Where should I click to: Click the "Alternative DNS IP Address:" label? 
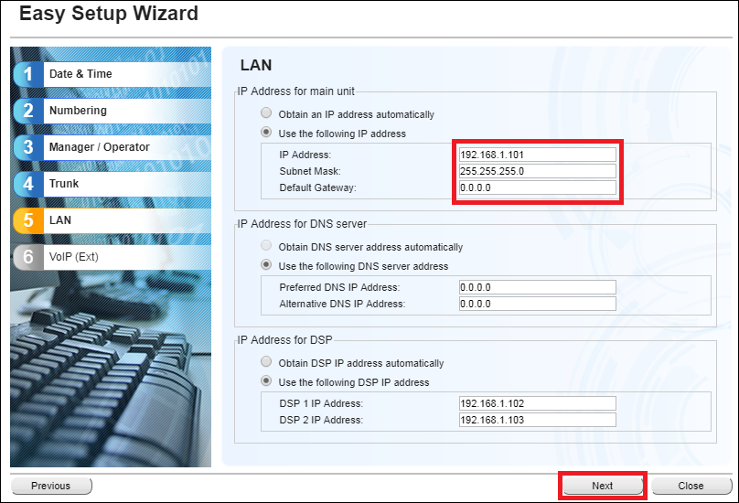342,304
